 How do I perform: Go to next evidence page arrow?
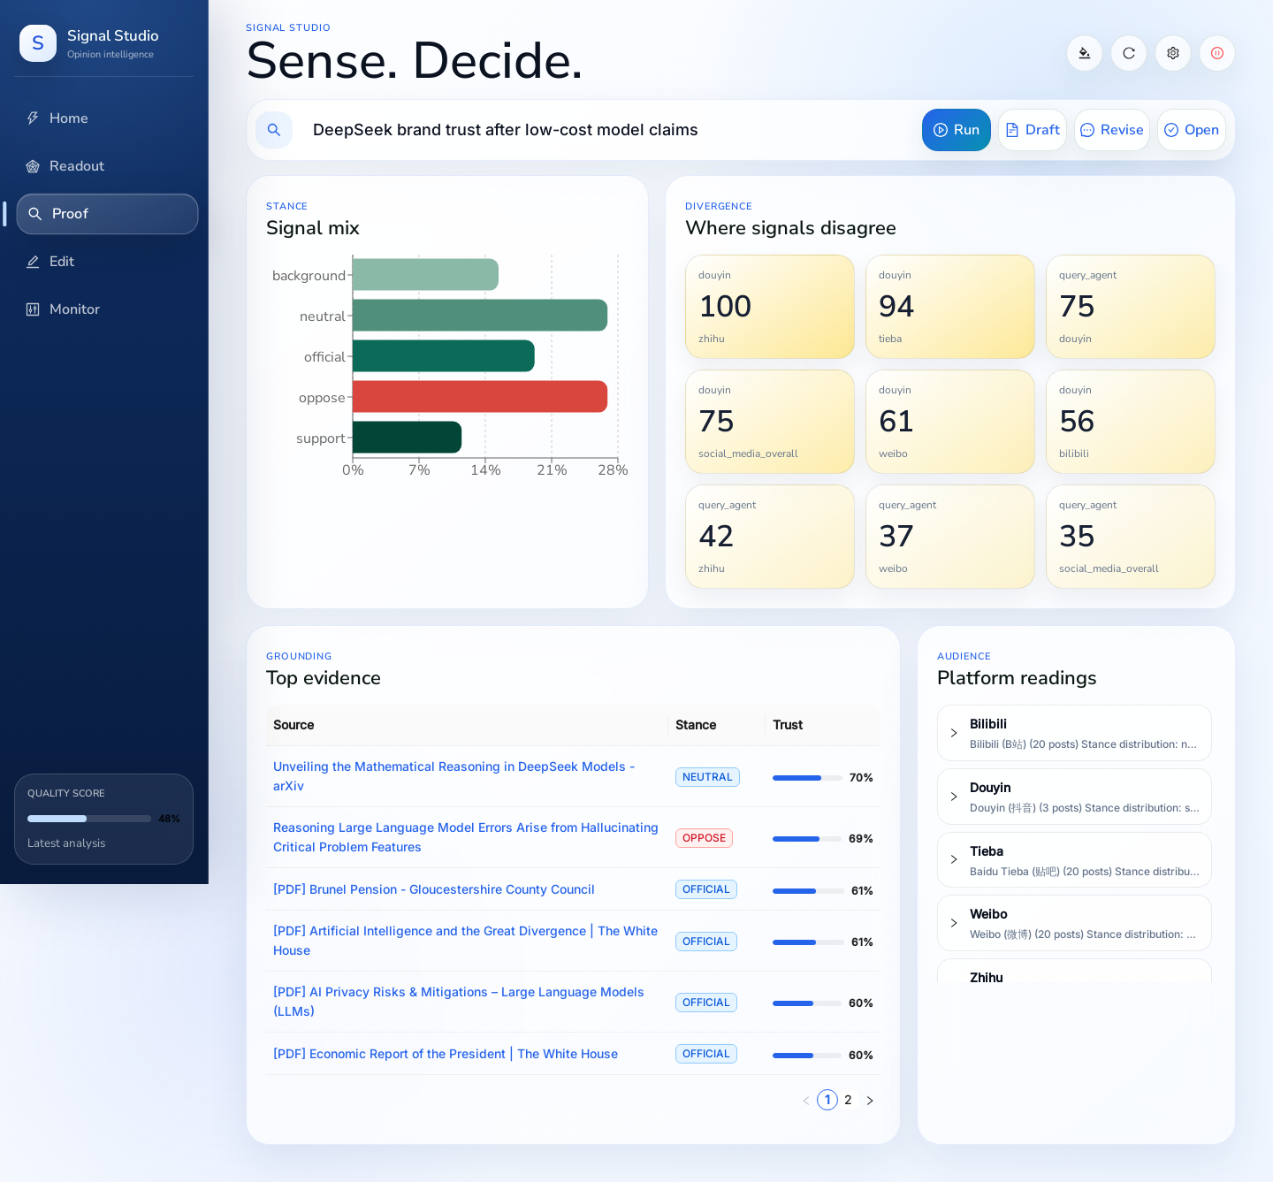click(x=870, y=1101)
